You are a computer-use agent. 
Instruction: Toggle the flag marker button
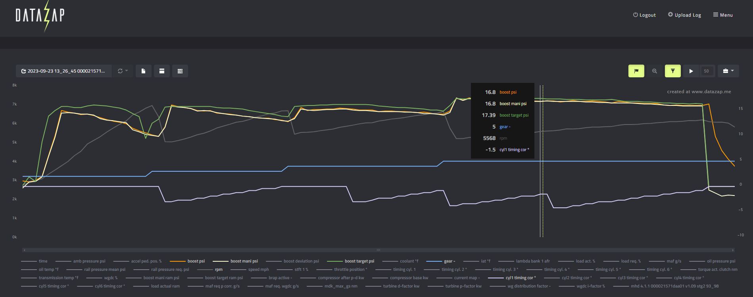[x=636, y=71]
